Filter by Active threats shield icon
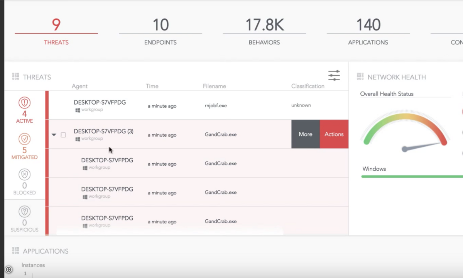This screenshot has height=278, width=463. tap(25, 103)
